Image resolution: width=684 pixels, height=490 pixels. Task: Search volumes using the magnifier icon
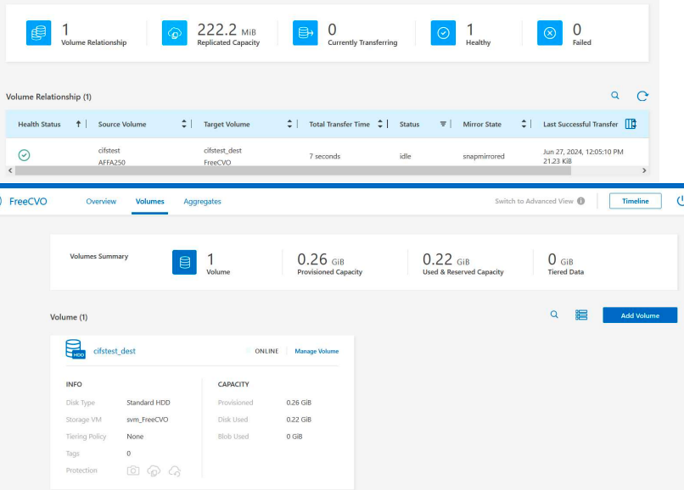[x=554, y=315]
